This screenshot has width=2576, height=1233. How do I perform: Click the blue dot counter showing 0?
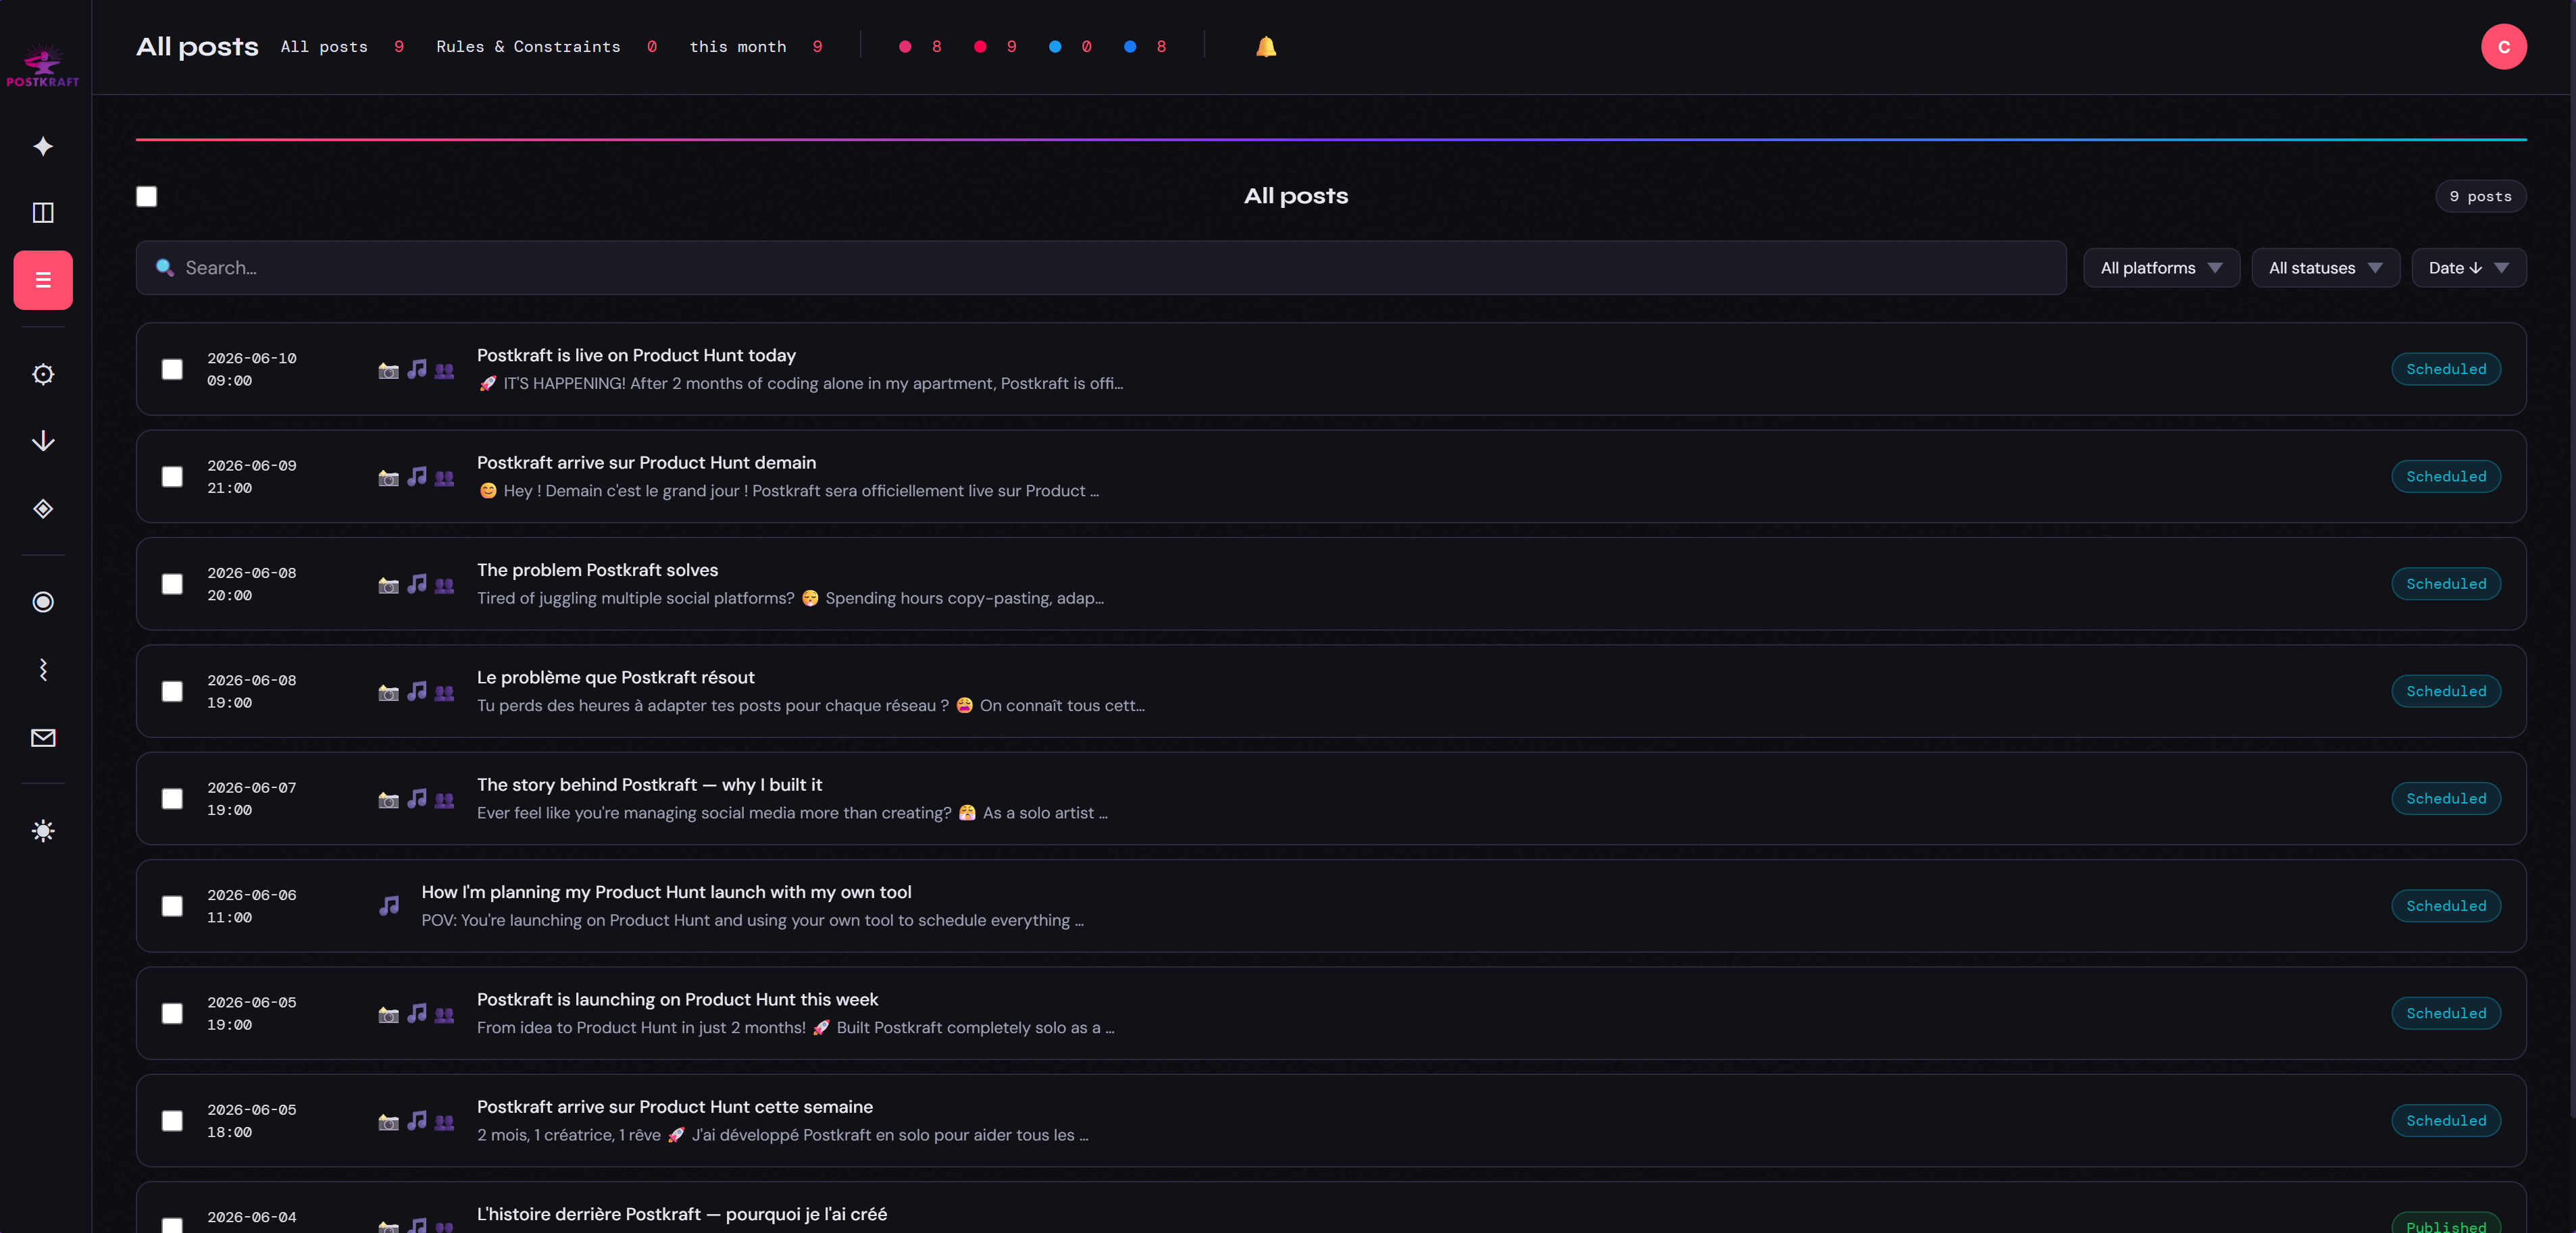click(x=1070, y=47)
